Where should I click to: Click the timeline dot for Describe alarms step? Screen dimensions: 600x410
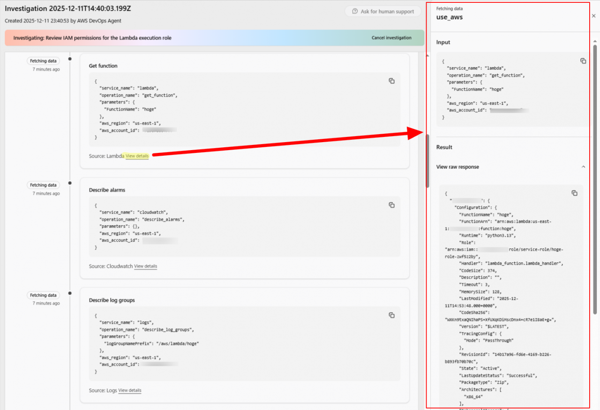(70, 183)
